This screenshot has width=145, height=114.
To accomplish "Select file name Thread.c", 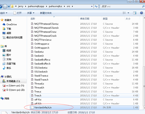I will point(39,83).
